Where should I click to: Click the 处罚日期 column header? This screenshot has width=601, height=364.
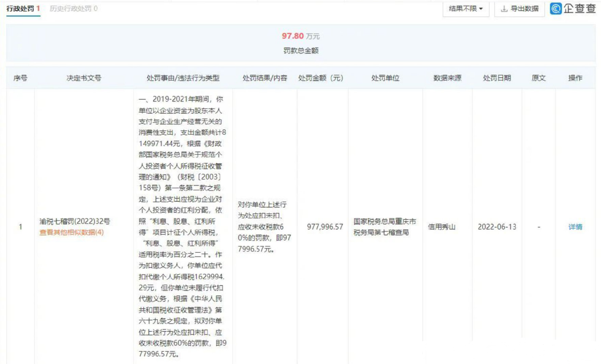[x=497, y=78]
